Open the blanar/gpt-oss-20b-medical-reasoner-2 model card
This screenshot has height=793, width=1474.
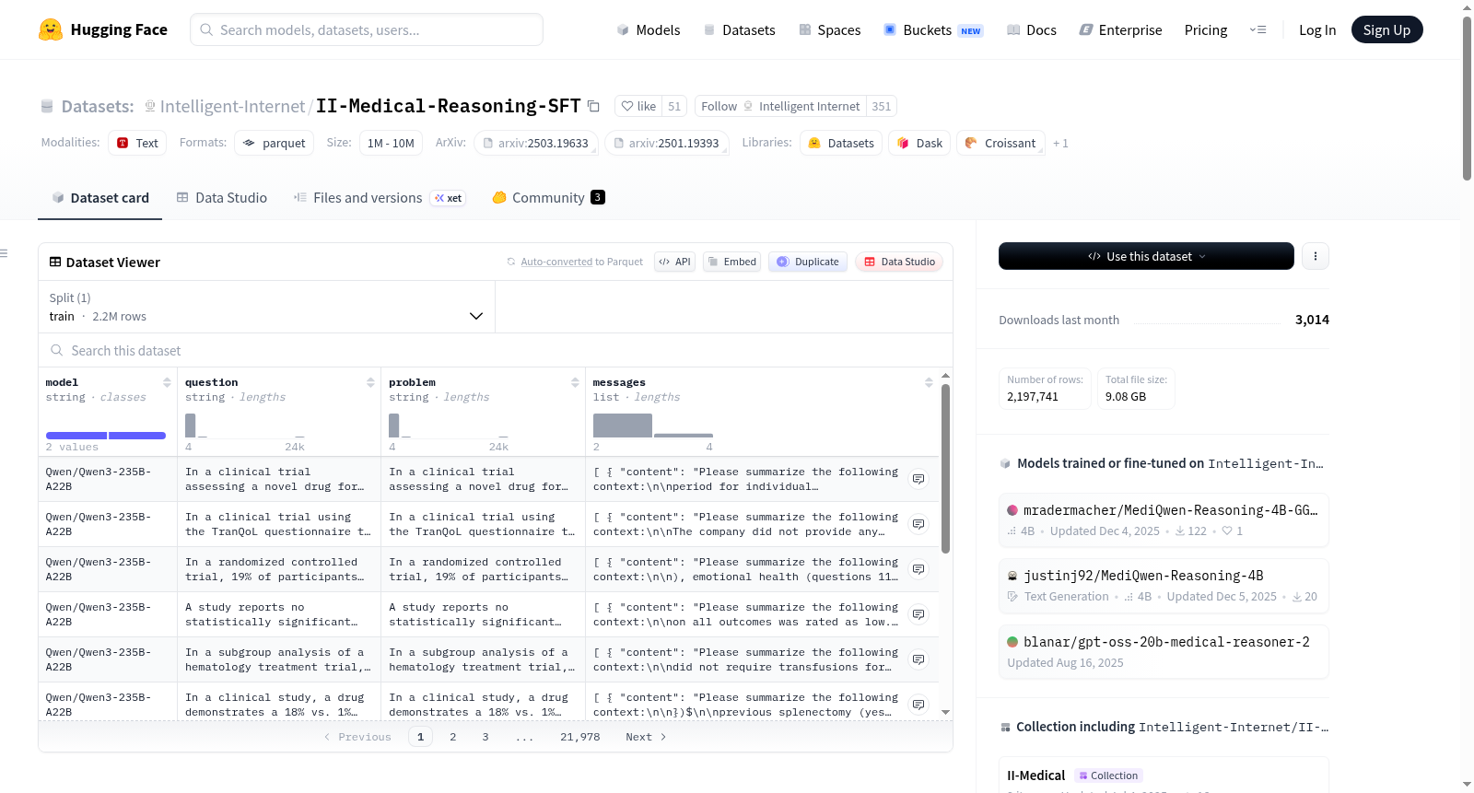(x=1164, y=652)
